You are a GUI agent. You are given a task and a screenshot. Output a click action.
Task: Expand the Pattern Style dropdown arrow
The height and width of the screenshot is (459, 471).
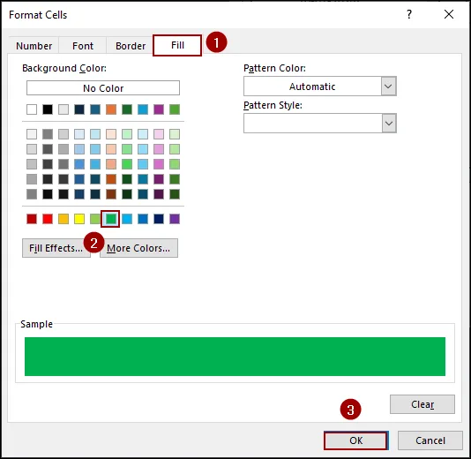389,124
